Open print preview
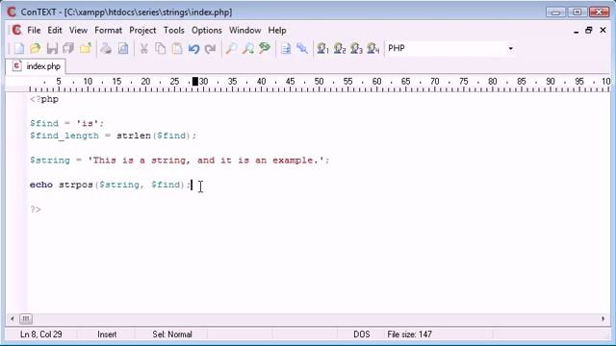 (x=123, y=48)
